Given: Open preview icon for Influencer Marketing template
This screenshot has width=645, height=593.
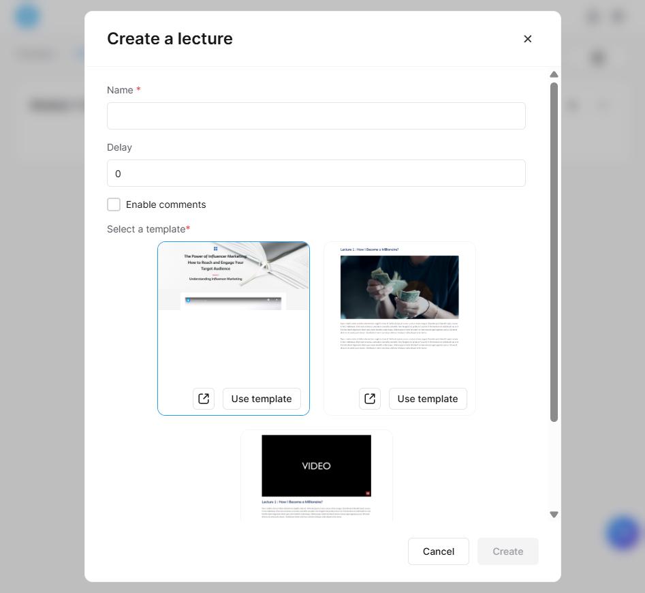Looking at the screenshot, I should coord(204,399).
